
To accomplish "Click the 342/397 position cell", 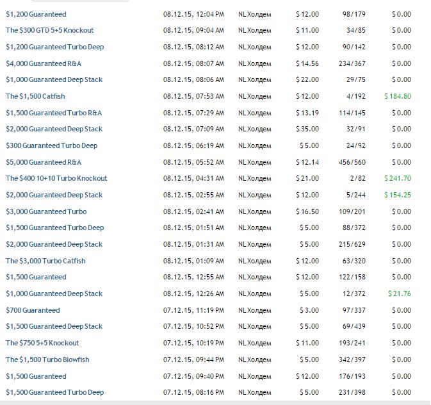I will (352, 360).
